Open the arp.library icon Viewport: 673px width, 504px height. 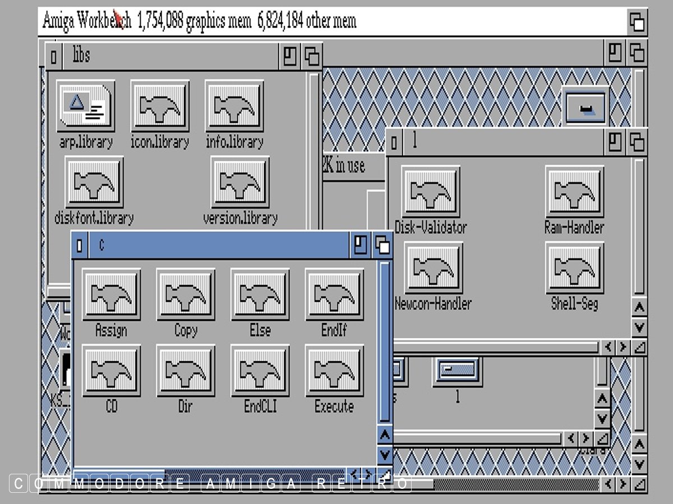click(85, 106)
